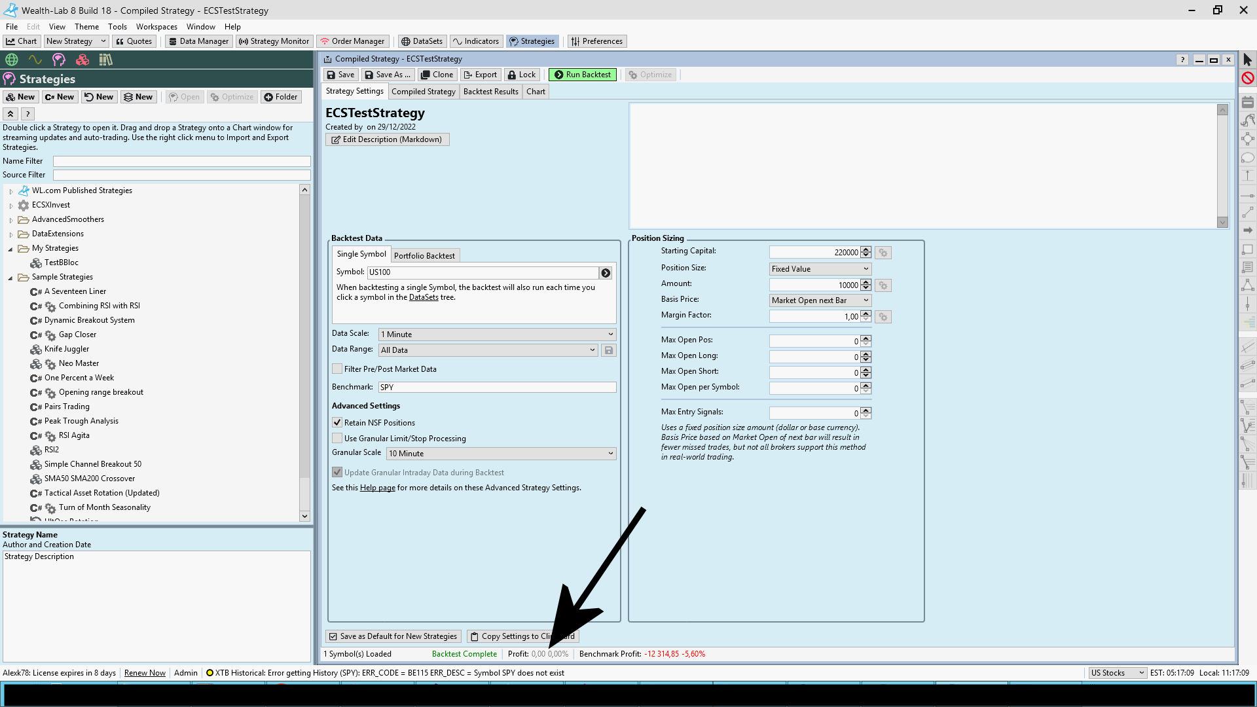Open the Workspaces menu
This screenshot has width=1257, height=707.
coord(156,27)
